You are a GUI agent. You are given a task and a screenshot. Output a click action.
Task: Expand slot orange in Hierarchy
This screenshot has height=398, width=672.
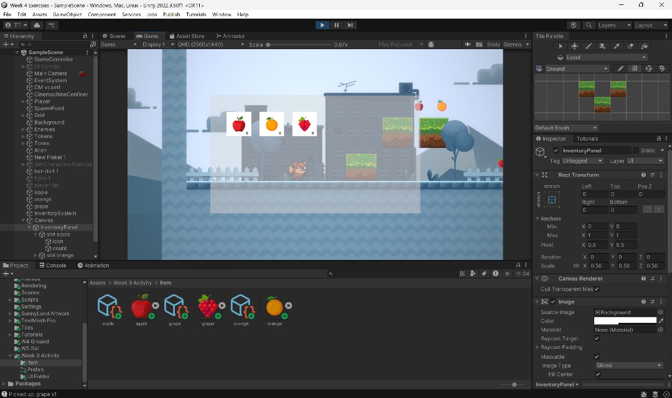click(x=35, y=256)
